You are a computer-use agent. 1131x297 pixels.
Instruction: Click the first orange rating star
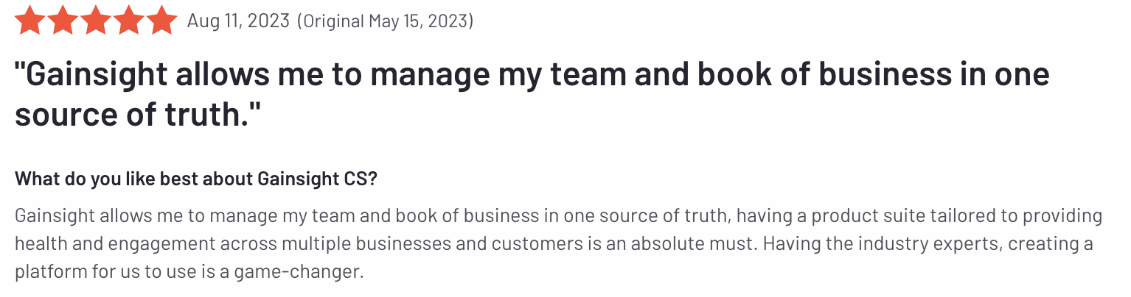point(29,21)
